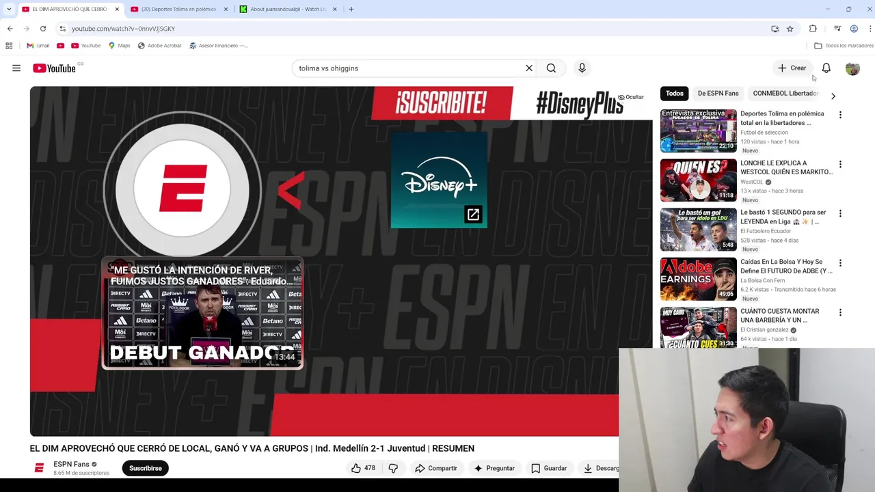
Task: Click El Futbolero Ecuador channel name
Action: coord(768,232)
